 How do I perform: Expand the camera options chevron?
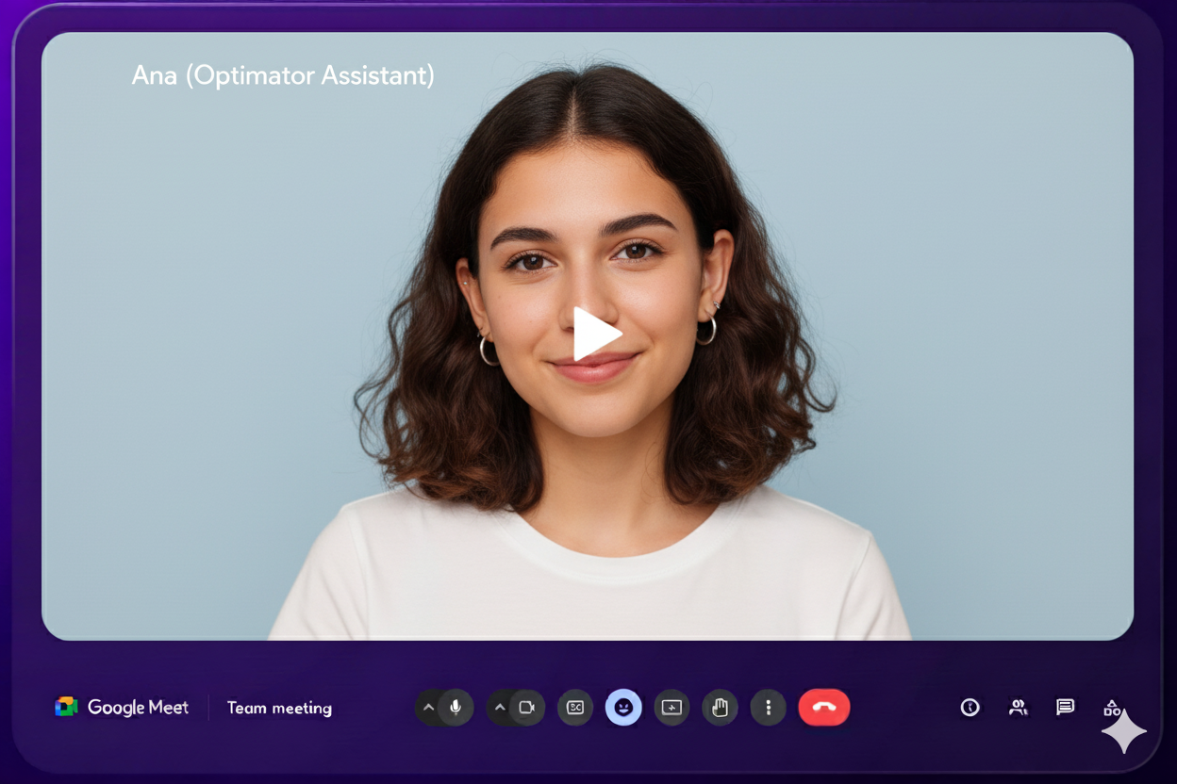click(x=500, y=707)
